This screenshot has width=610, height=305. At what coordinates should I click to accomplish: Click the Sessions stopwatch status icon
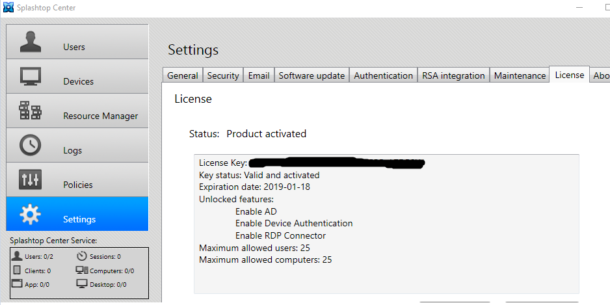(82, 256)
